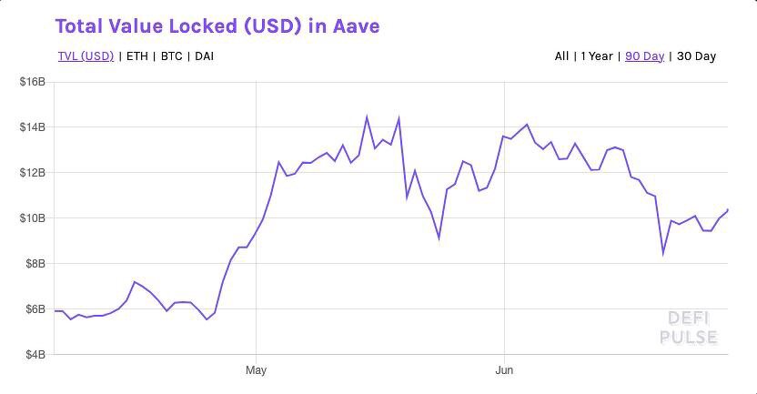This screenshot has height=394, width=757.
Task: Click the $10B y-axis label
Action: click(x=33, y=218)
